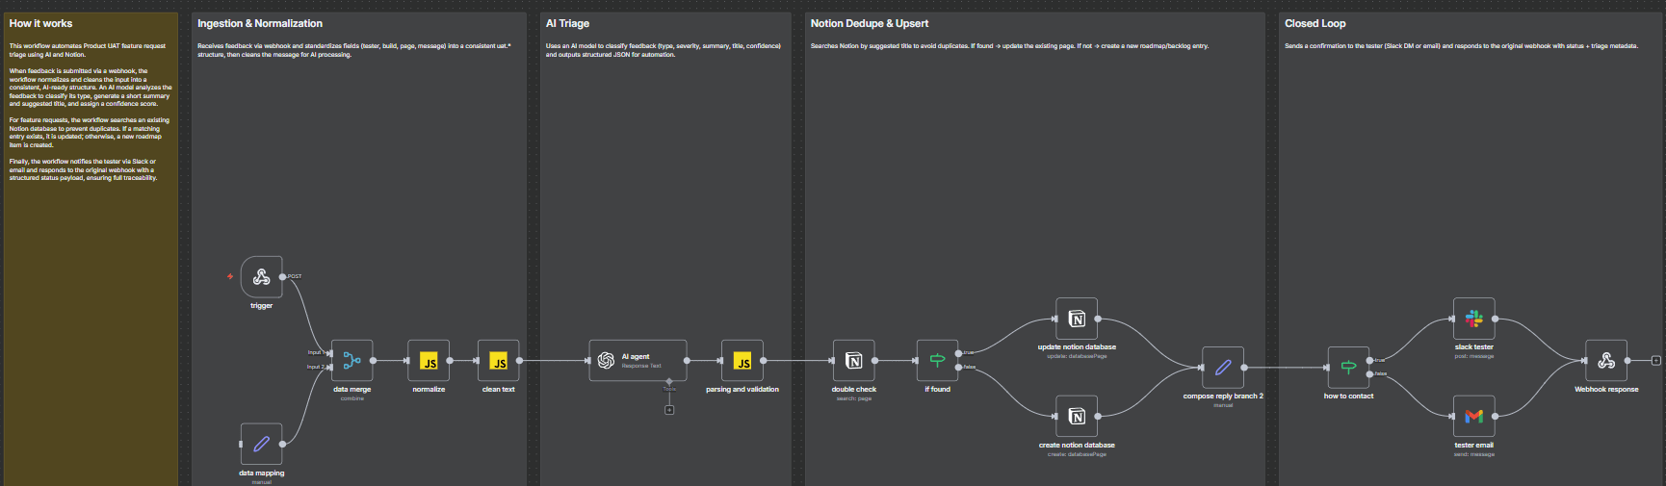Select the clean text code node
Viewport: 1666px width, 486px height.
498,361
